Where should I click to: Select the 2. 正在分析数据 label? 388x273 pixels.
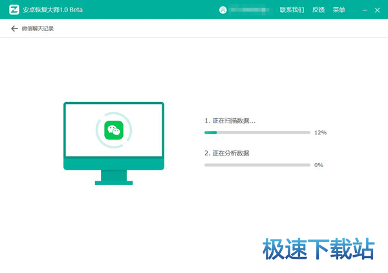click(x=227, y=153)
